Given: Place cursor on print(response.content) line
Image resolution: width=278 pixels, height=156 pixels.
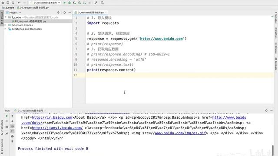Looking at the screenshot, I should 111,70.
